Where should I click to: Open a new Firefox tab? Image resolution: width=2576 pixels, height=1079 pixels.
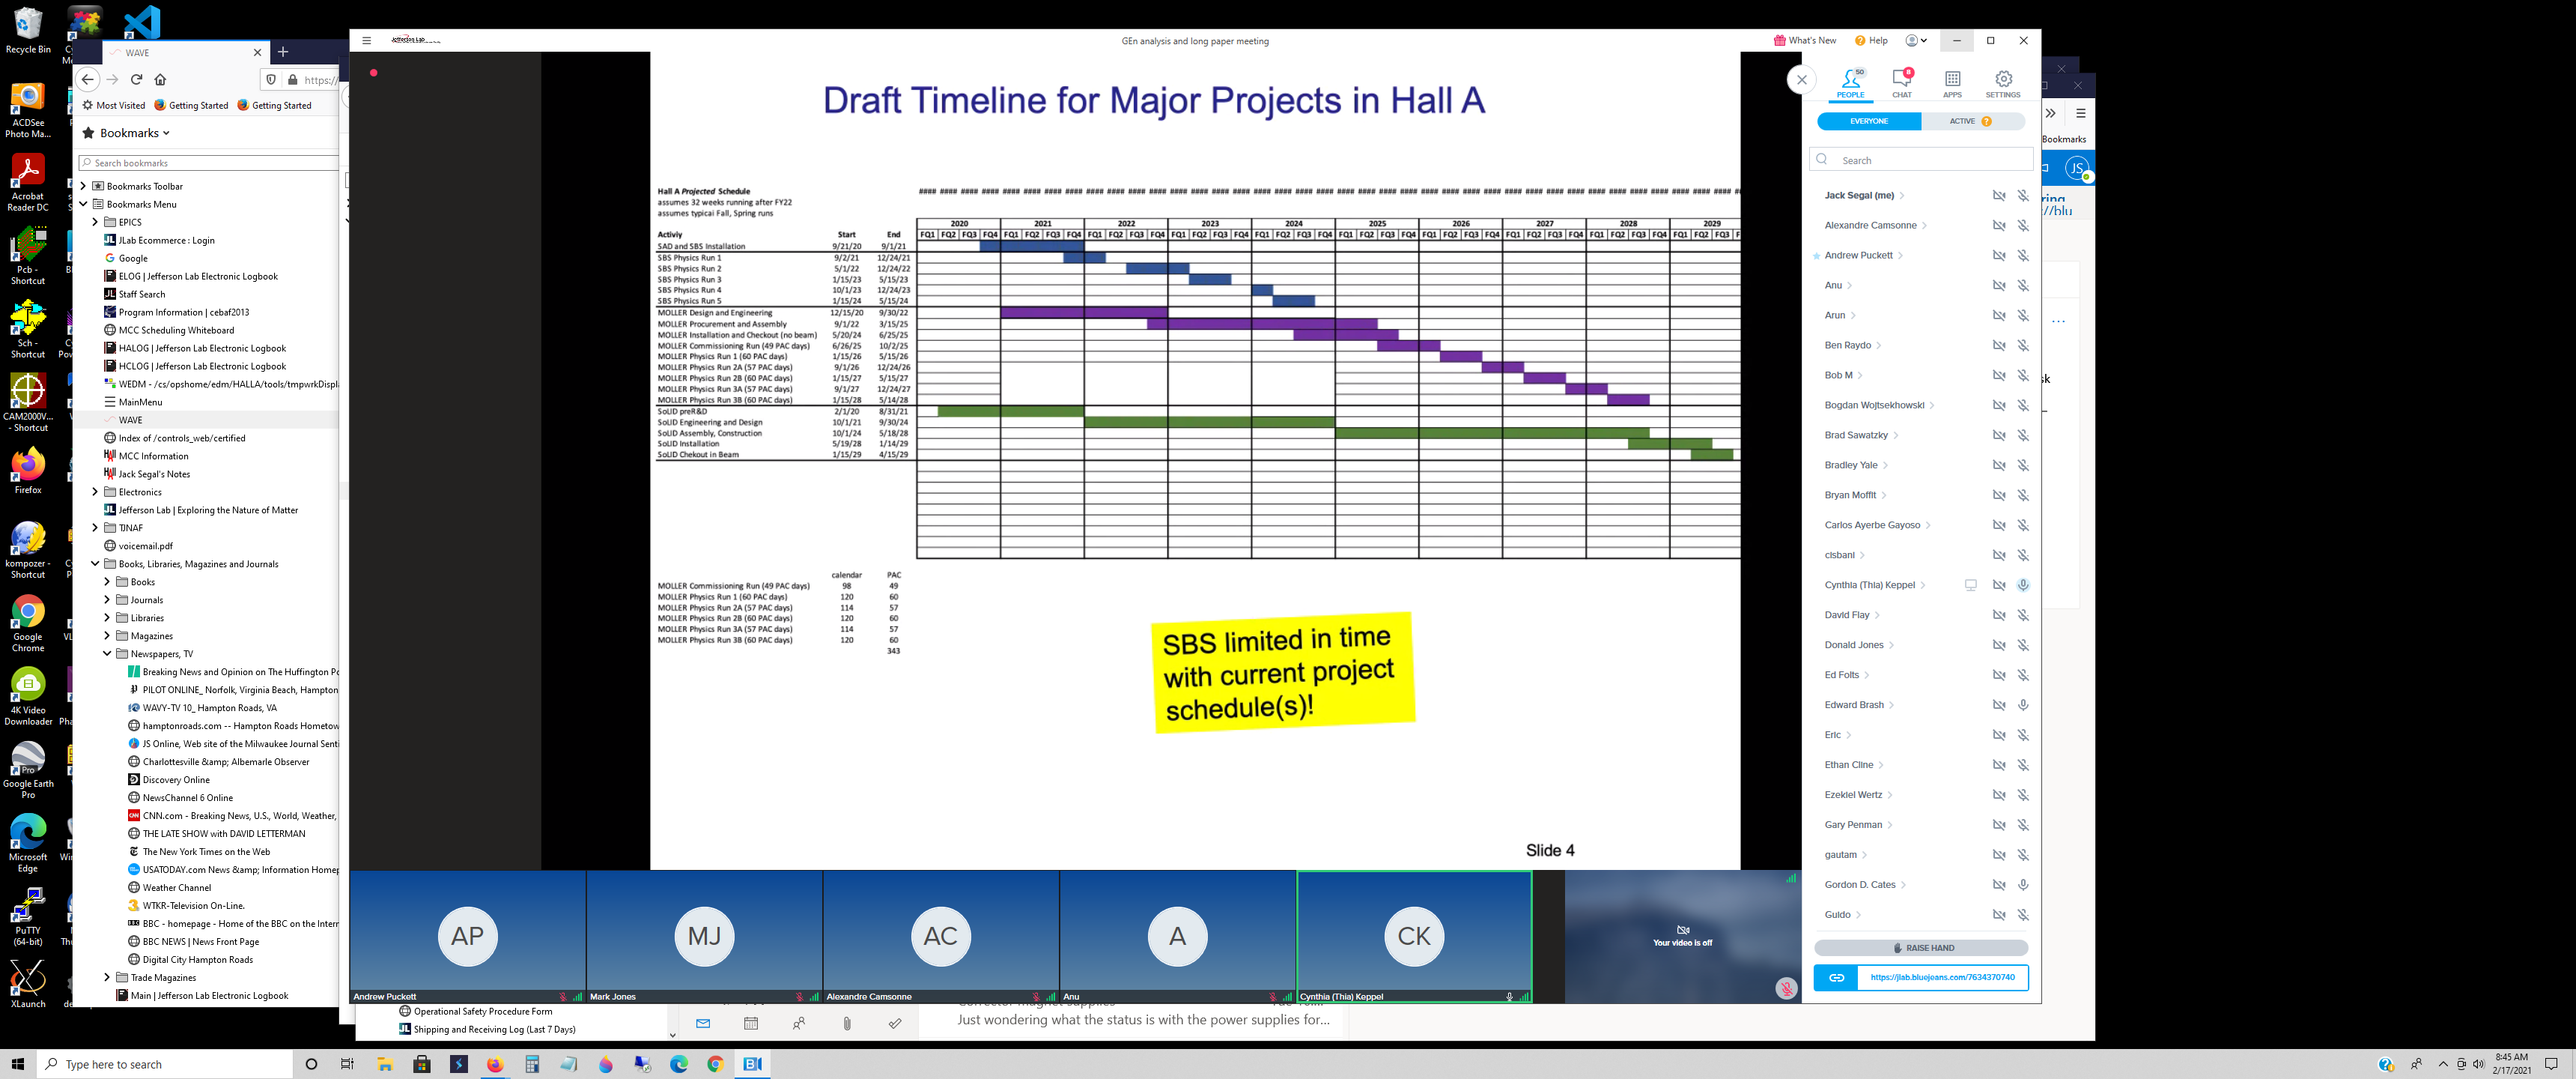click(x=283, y=52)
